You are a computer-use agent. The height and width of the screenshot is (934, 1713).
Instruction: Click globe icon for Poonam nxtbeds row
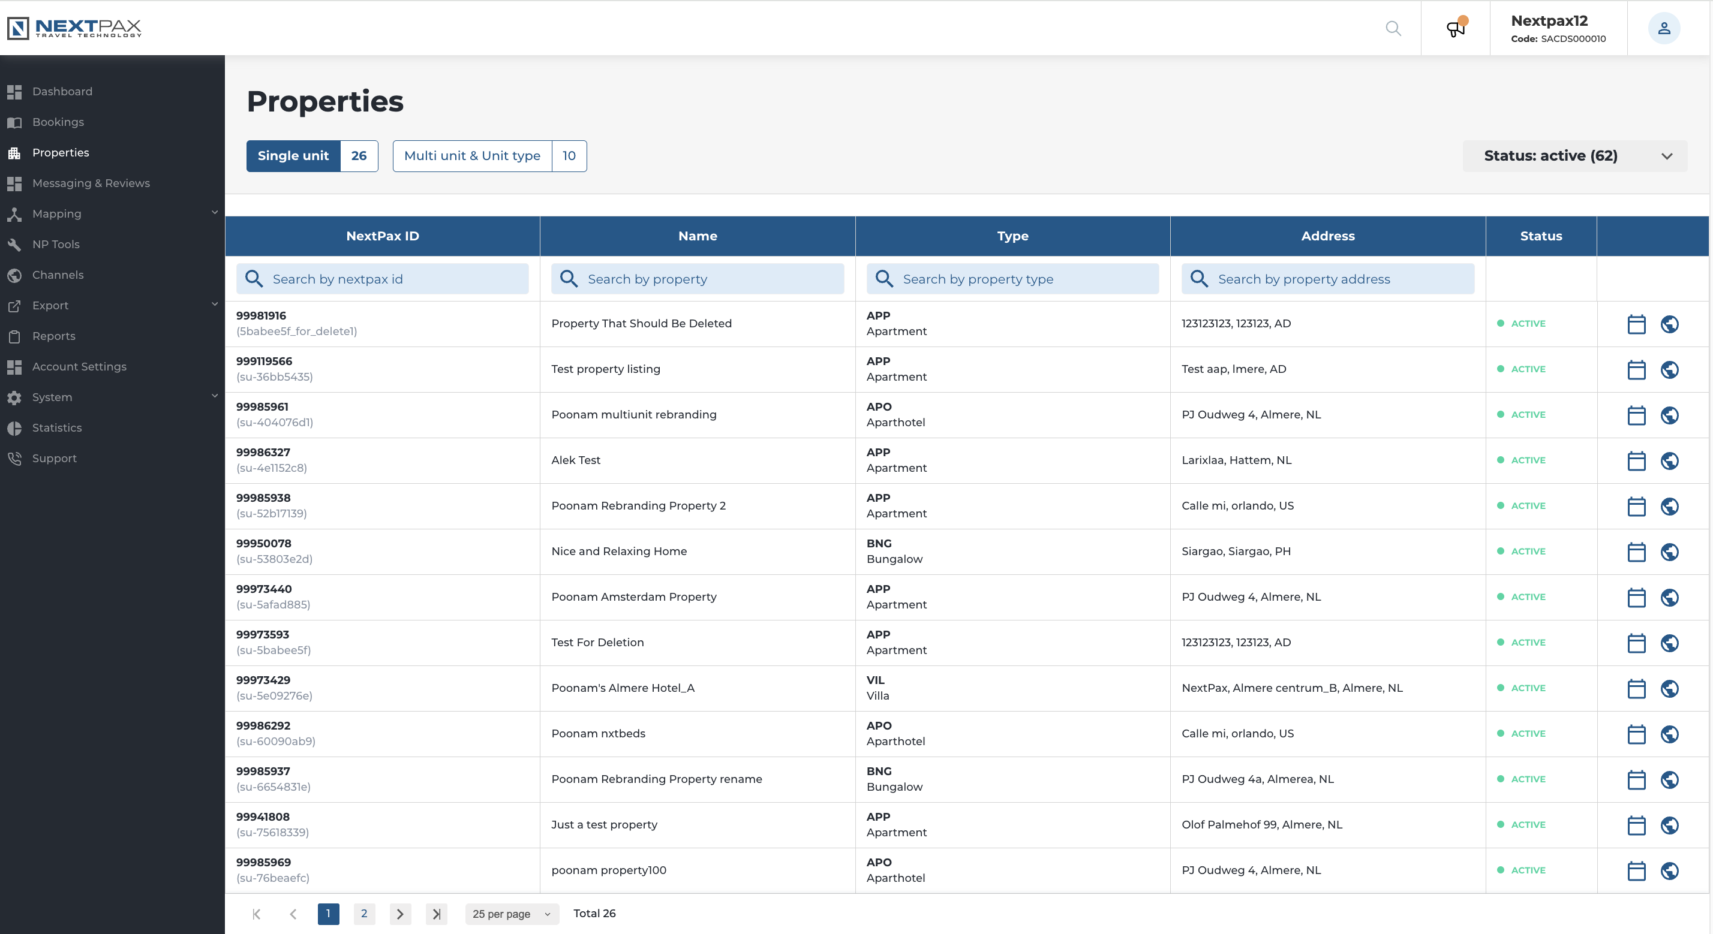(x=1670, y=734)
